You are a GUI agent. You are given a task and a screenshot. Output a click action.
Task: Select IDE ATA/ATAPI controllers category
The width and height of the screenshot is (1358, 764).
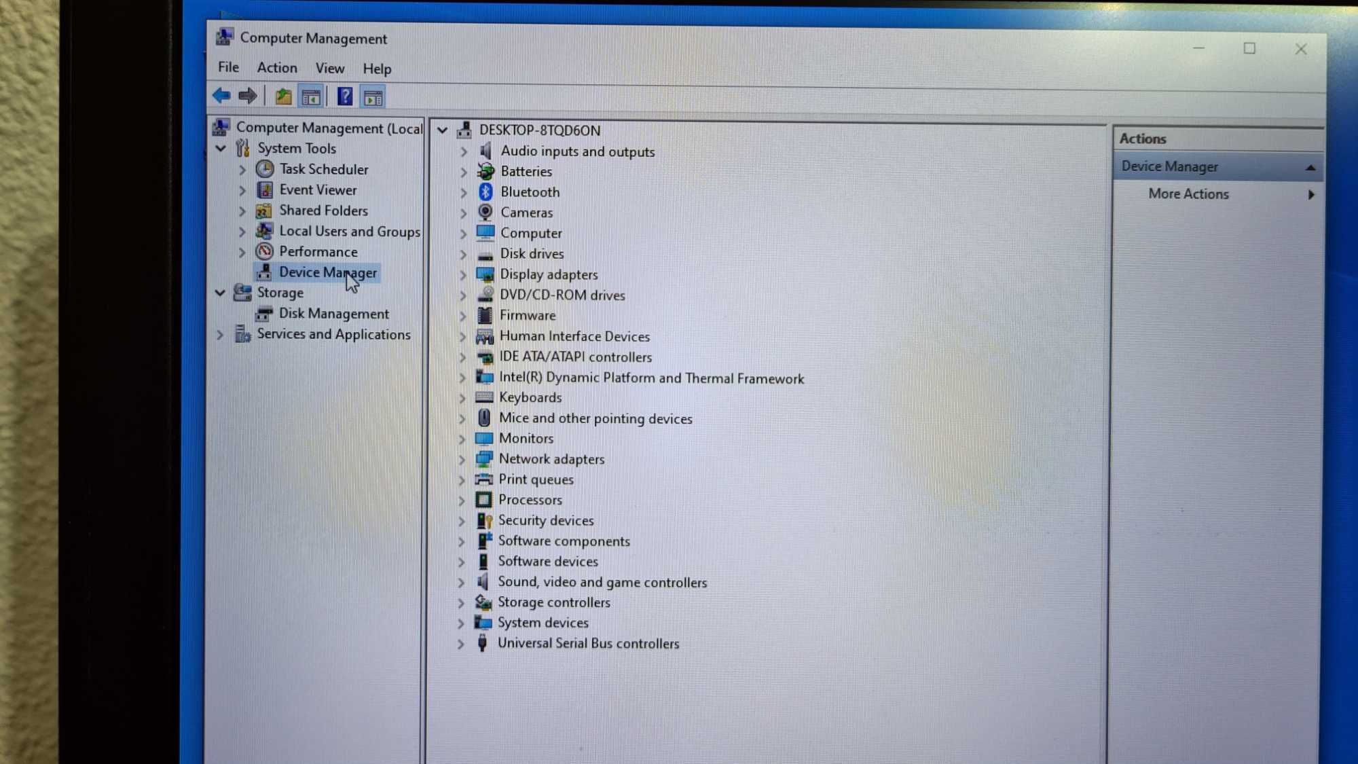[x=576, y=357]
